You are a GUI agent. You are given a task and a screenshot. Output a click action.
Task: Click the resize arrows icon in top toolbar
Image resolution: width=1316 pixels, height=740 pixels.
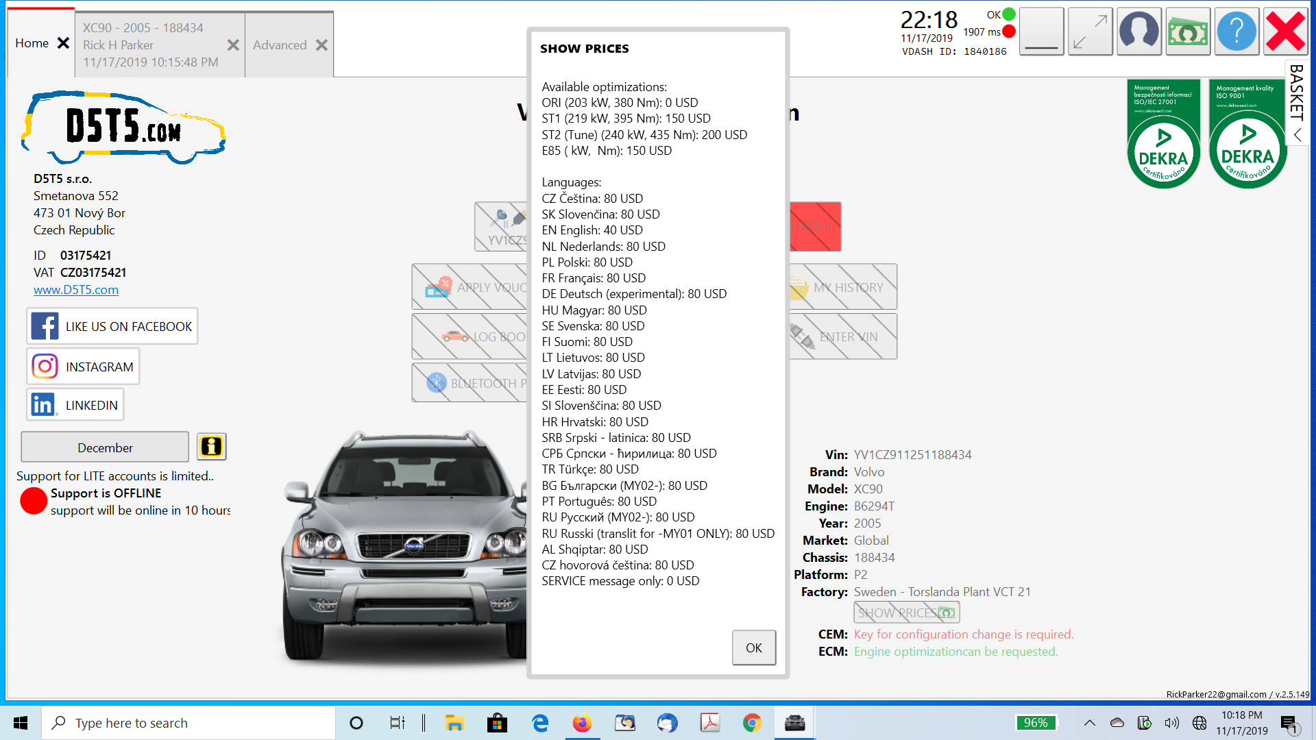point(1090,32)
